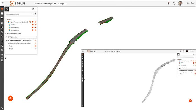Switch to the 2D view tool
This screenshot has width=196, height=110.
pyautogui.click(x=2, y=14)
